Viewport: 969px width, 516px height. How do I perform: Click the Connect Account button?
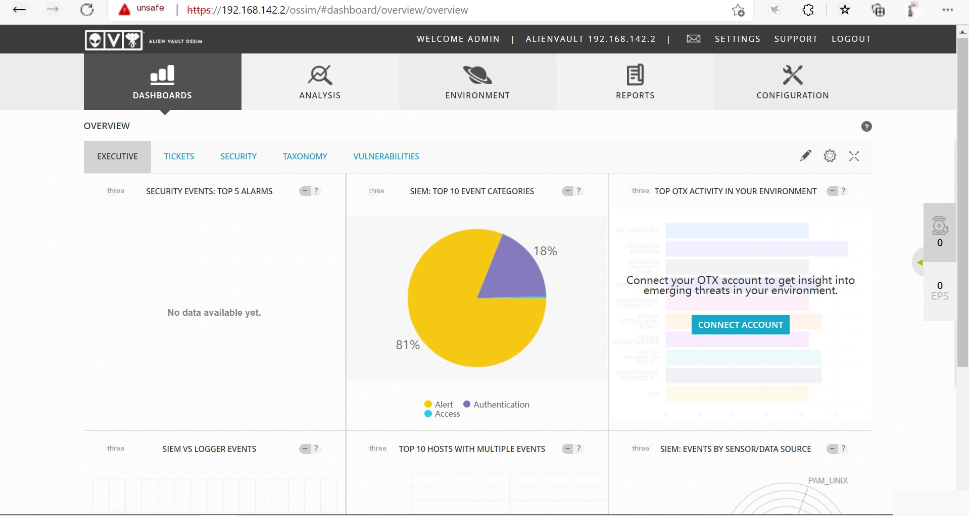740,325
